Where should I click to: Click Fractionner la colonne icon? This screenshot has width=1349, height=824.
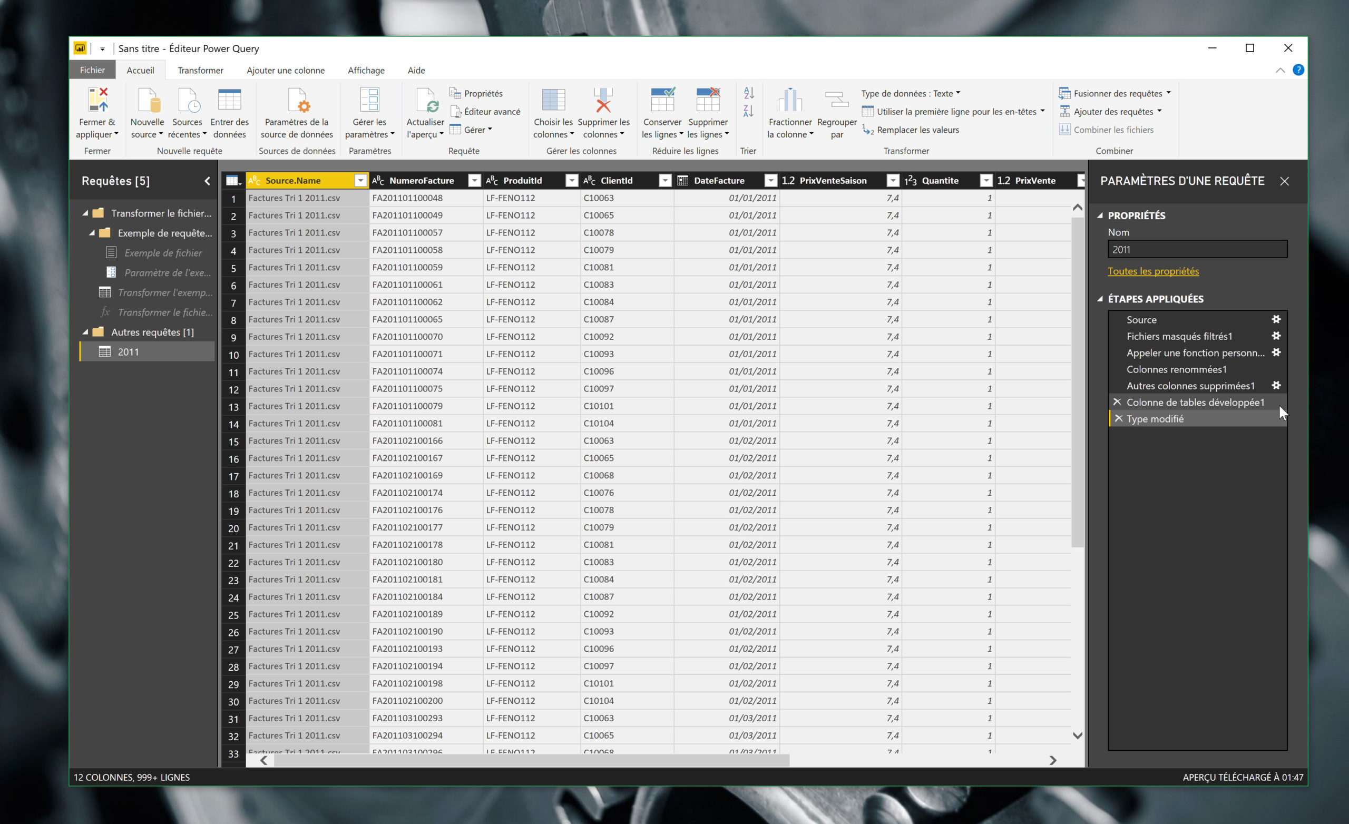coord(789,100)
